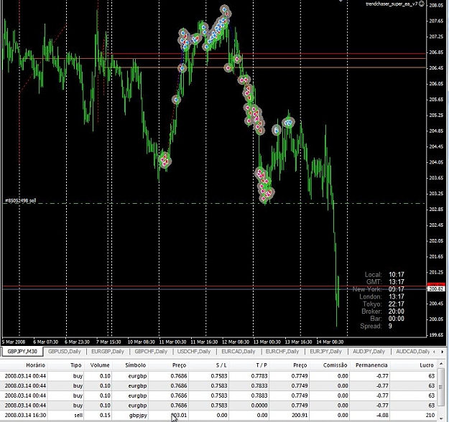Image resolution: width=449 pixels, height=422 pixels.
Task: Click the trendchaser EA smiley face icon
Action: coord(422,4)
